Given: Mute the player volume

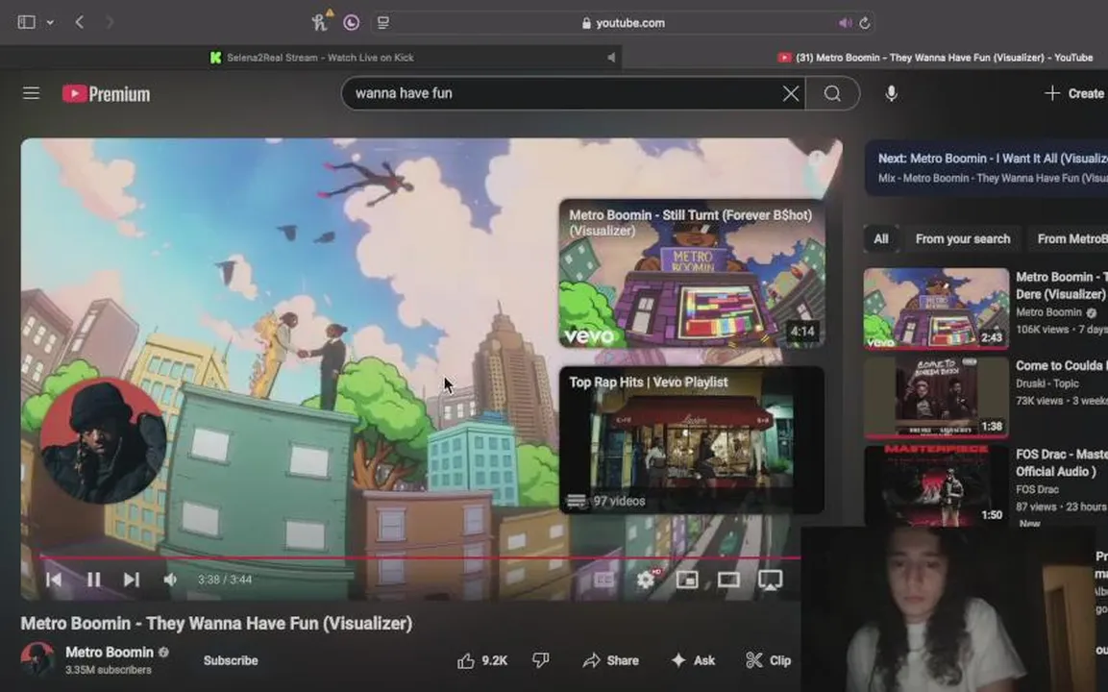Looking at the screenshot, I should 170,580.
